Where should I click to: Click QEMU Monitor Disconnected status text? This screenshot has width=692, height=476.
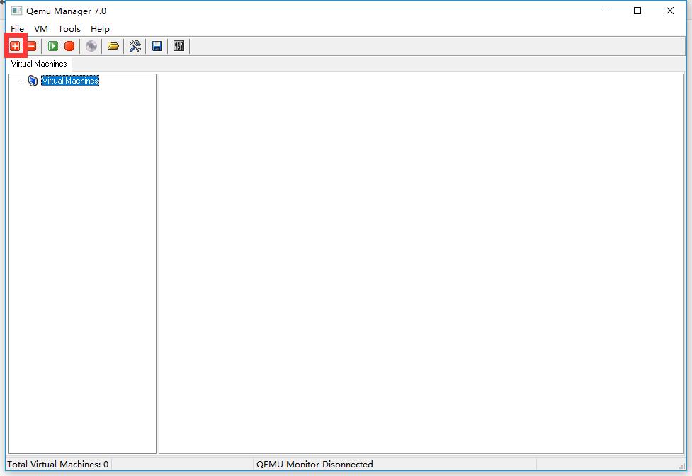click(314, 465)
